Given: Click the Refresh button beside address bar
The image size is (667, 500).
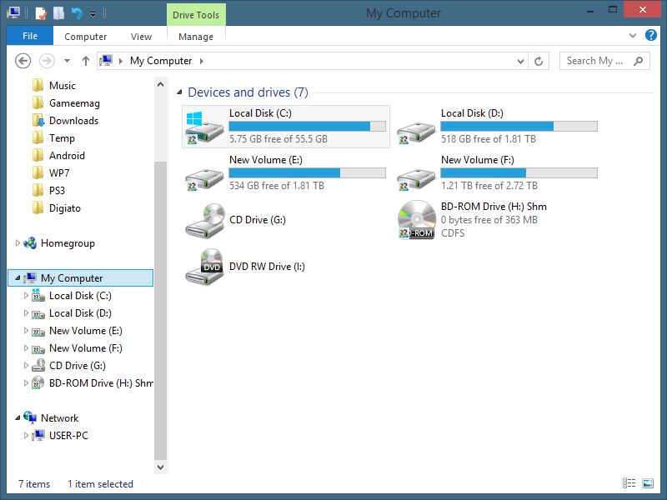Looking at the screenshot, I should tap(539, 61).
